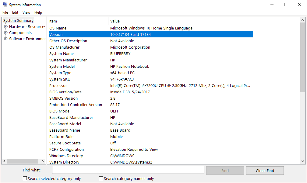This screenshot has width=307, height=183.
Task: Click the Value column header
Action: point(180,21)
